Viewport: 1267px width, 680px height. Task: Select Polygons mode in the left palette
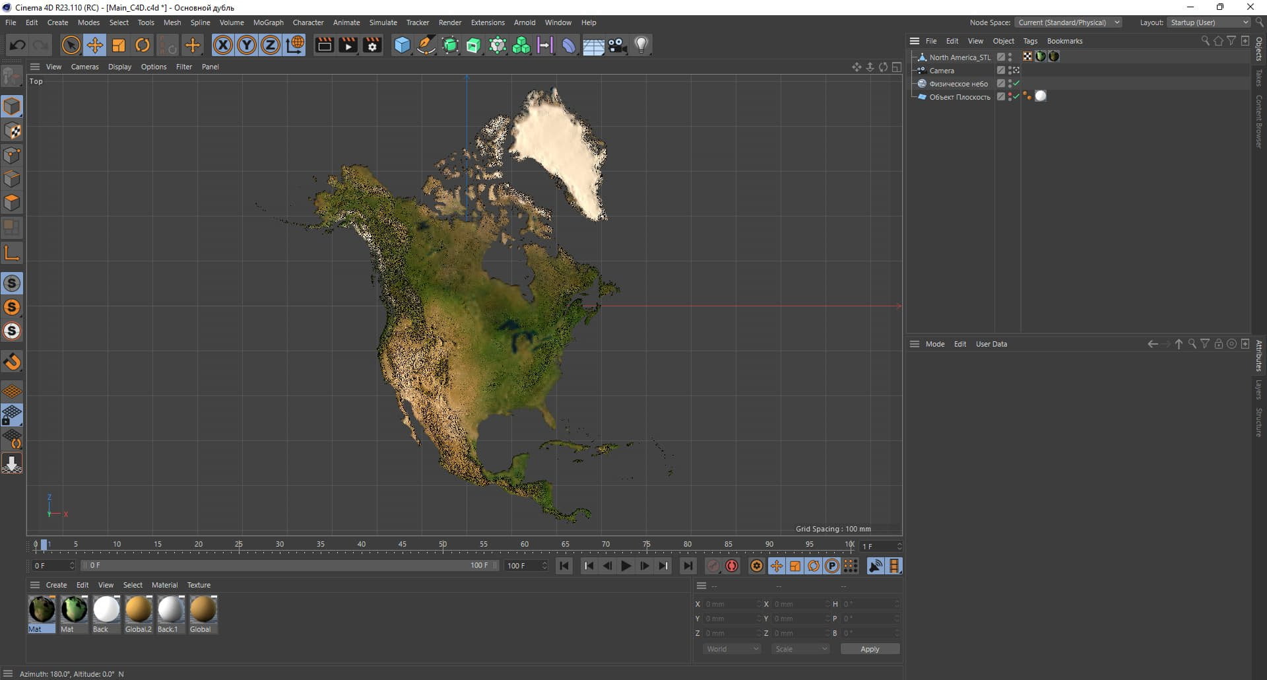pos(12,203)
